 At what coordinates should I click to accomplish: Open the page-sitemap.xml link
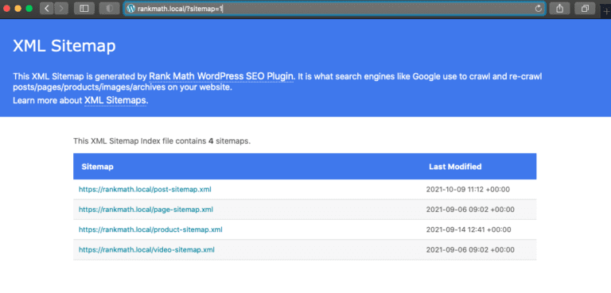pos(146,210)
